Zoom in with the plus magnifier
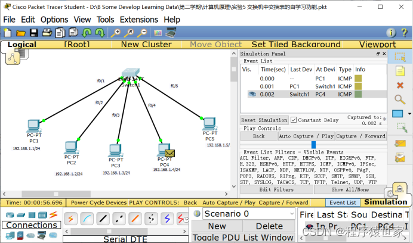 click(x=115, y=33)
